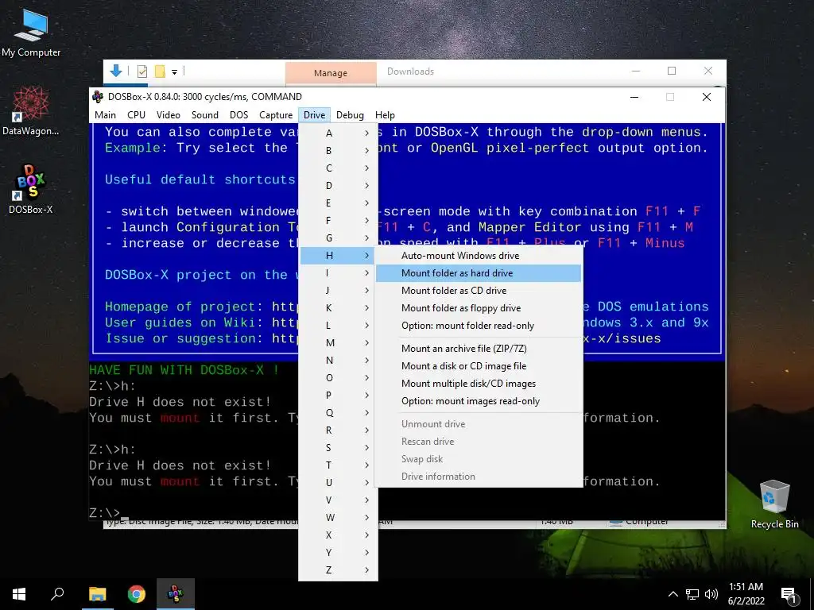Select the Manage tab in Downloads window
Viewport: 814px width, 610px height.
(x=331, y=73)
